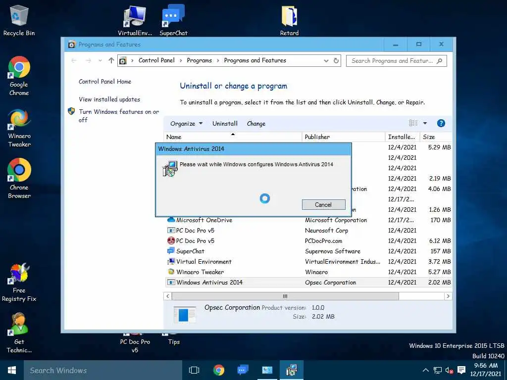Click the taskbar clock showing 9:56 AM

pos(485,370)
